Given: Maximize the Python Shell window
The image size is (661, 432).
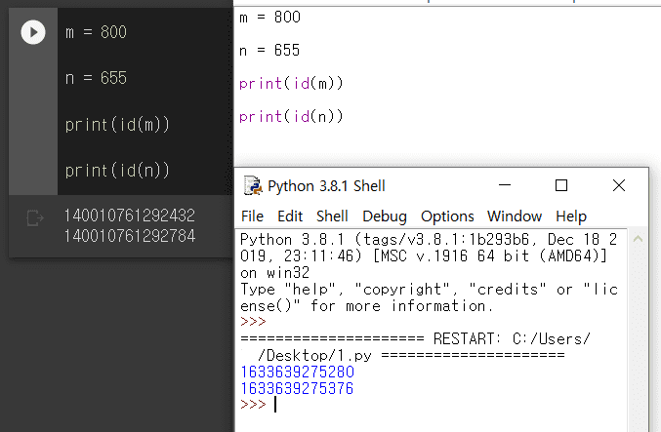Looking at the screenshot, I should pos(561,185).
